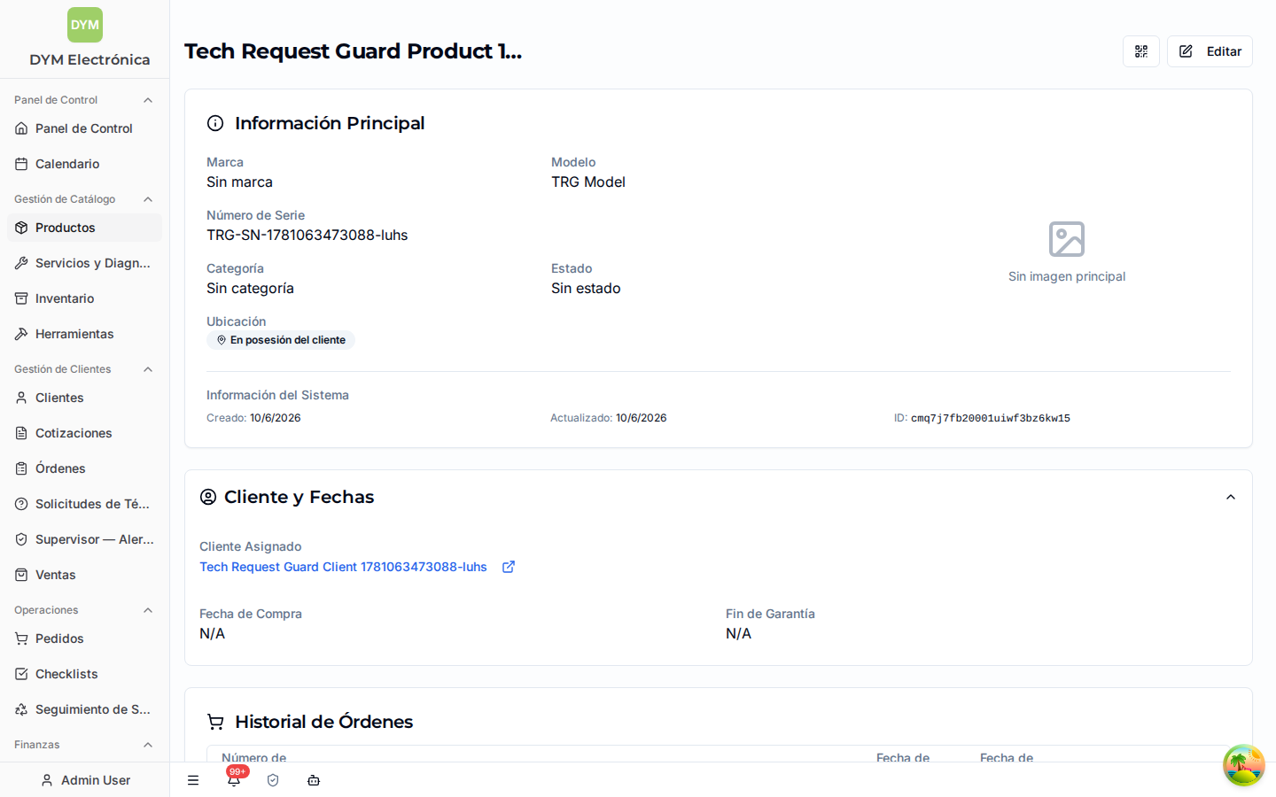The width and height of the screenshot is (1276, 797).
Task: Click the Servicios wrench icon
Action: (x=21, y=263)
